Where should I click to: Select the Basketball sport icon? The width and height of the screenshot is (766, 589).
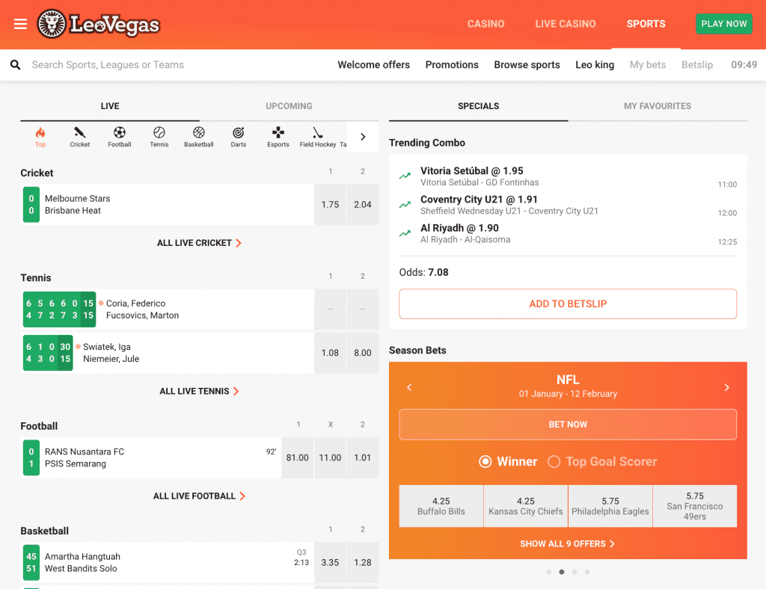click(199, 137)
